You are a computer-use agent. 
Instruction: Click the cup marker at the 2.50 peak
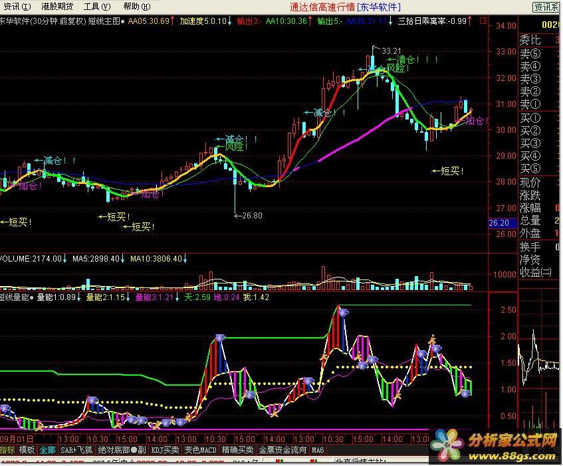point(344,313)
